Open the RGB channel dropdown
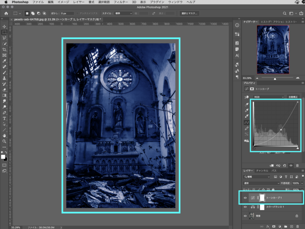The height and width of the screenshot is (229, 305). (269, 97)
